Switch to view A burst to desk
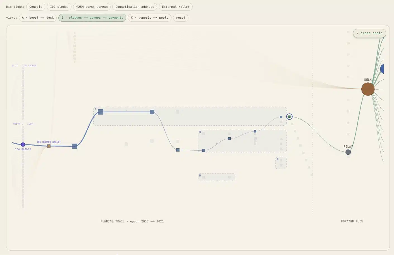Image resolution: width=394 pixels, height=255 pixels. 38,18
